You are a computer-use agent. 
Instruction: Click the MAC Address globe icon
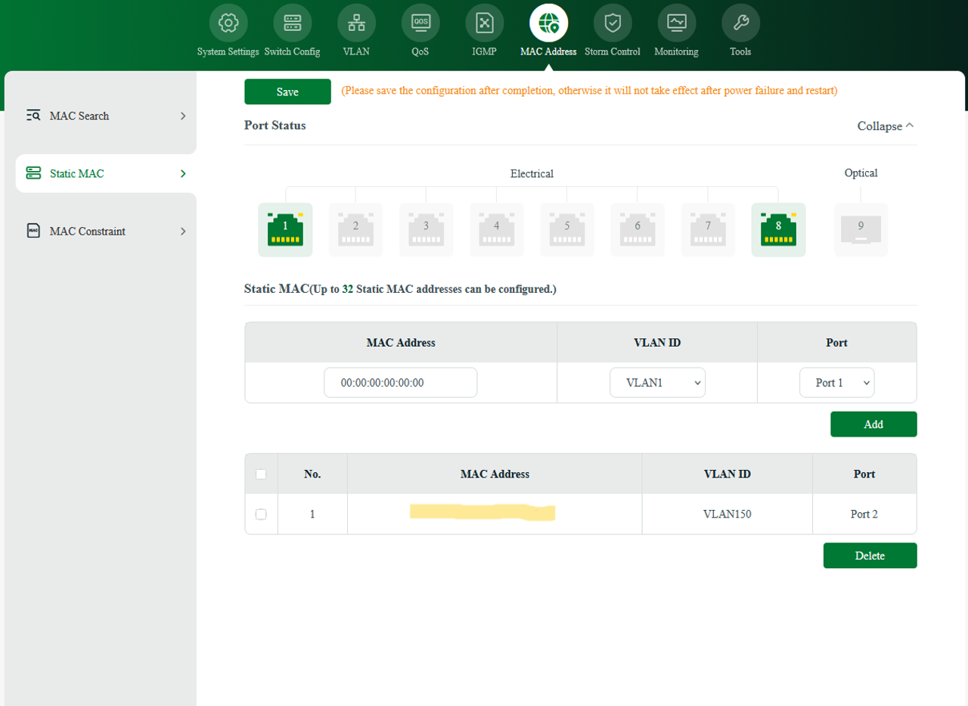coord(548,23)
